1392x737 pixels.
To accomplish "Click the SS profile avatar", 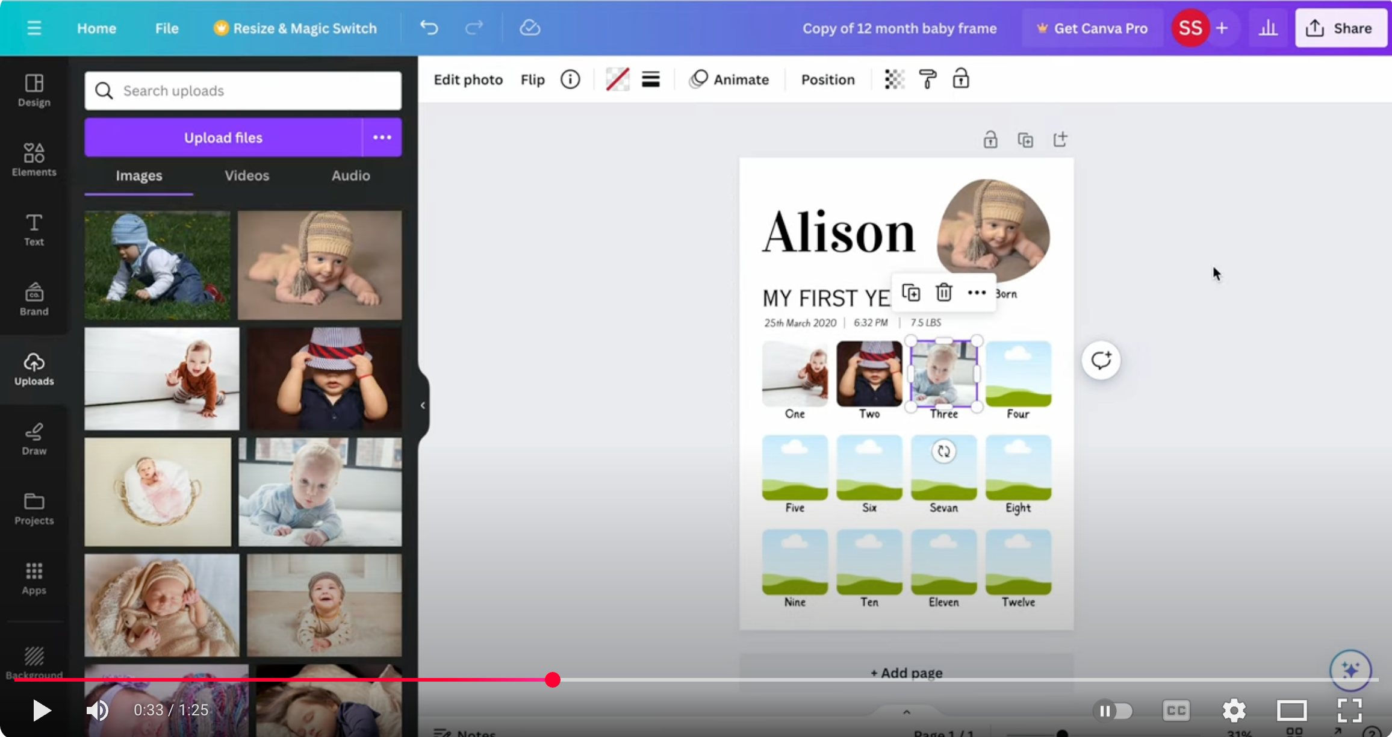I will 1190,28.
